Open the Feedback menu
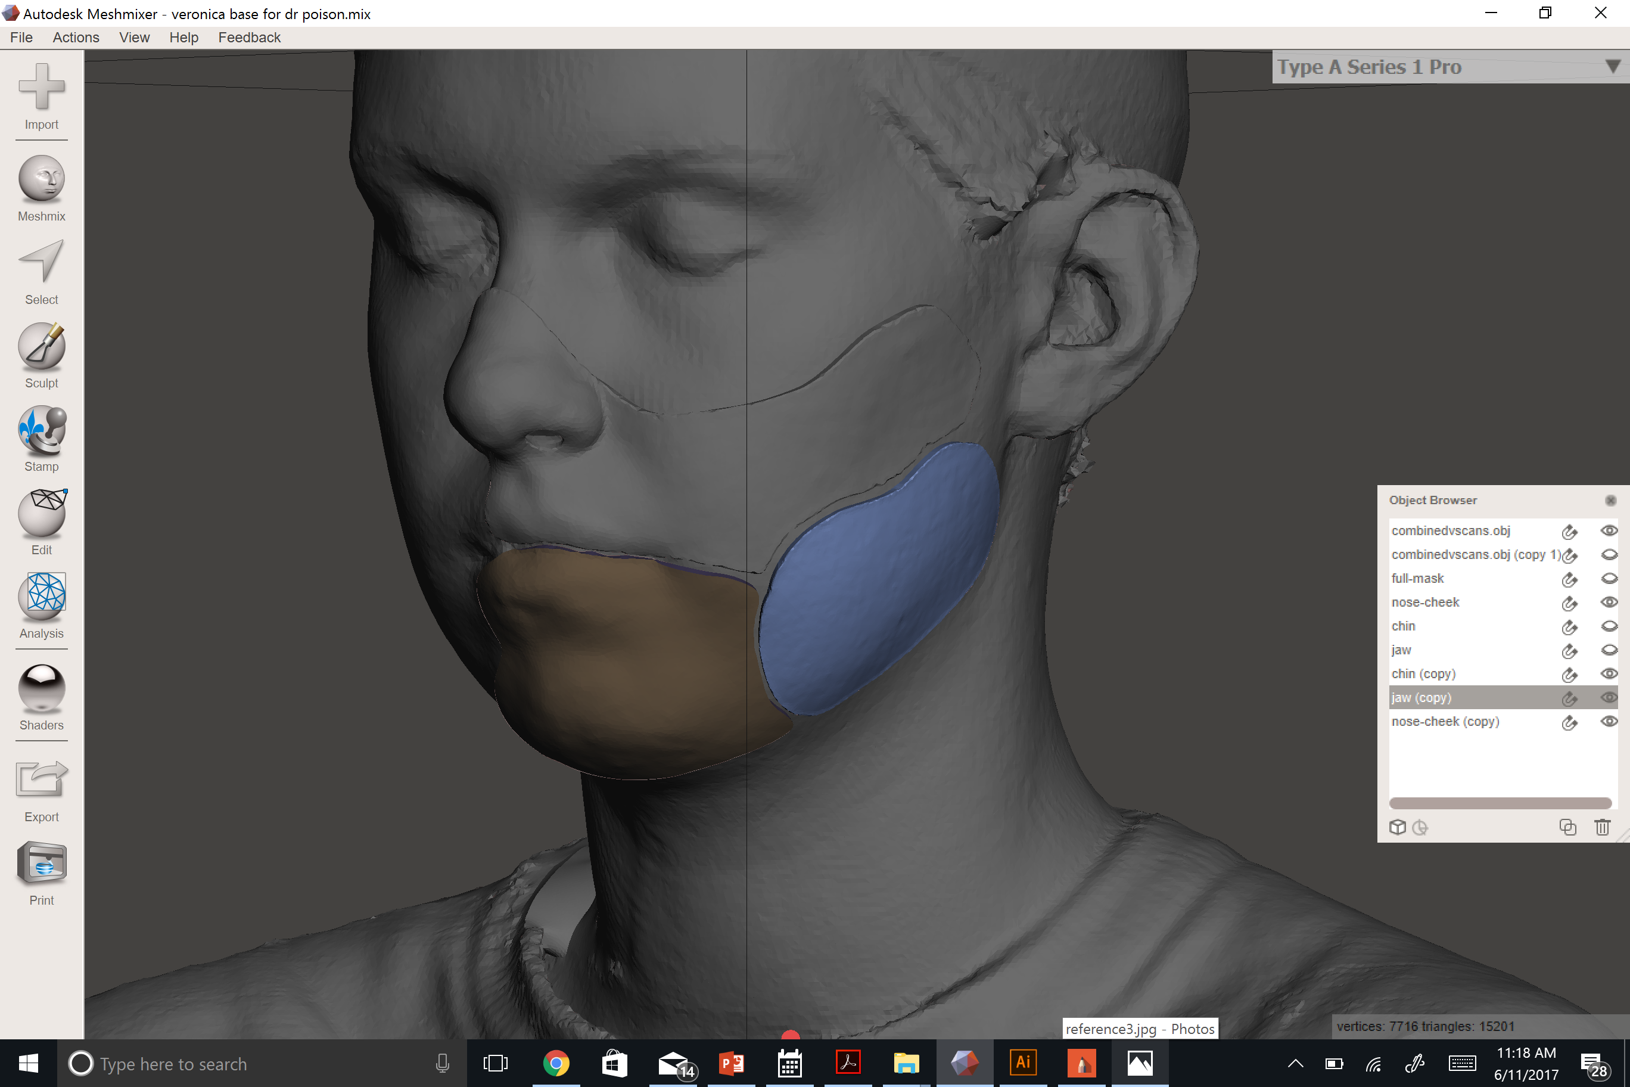 pyautogui.click(x=250, y=38)
